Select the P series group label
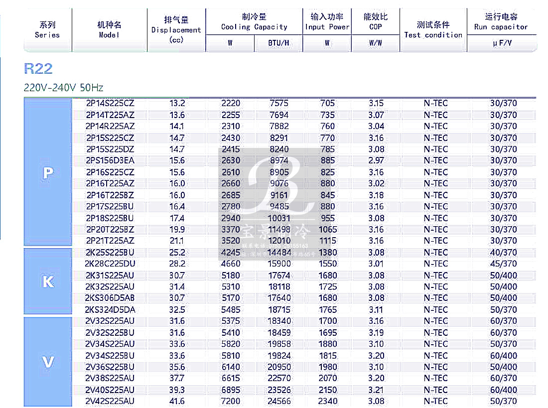The height and width of the screenshot is (408, 548). (x=47, y=172)
